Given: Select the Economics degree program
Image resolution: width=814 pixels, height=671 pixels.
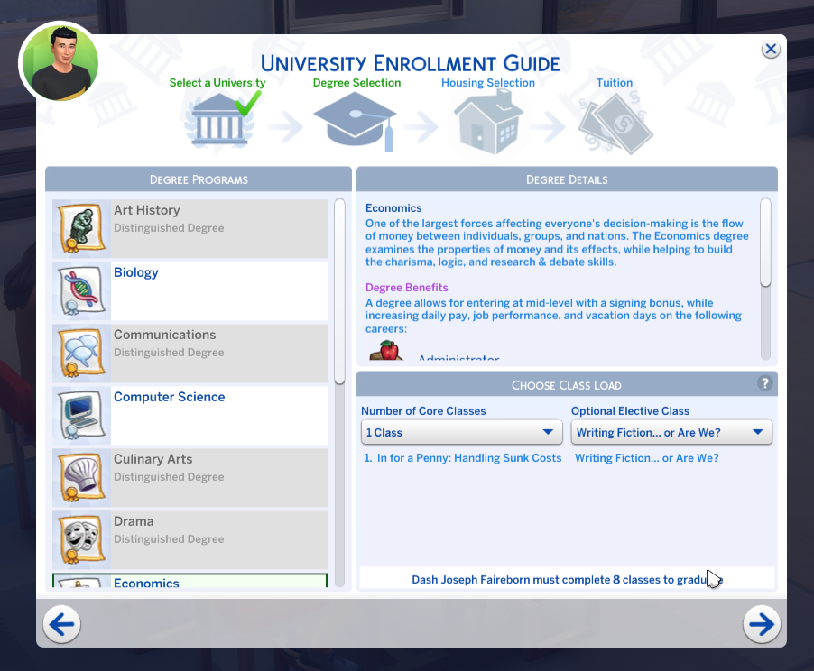Looking at the screenshot, I should tap(190, 581).
